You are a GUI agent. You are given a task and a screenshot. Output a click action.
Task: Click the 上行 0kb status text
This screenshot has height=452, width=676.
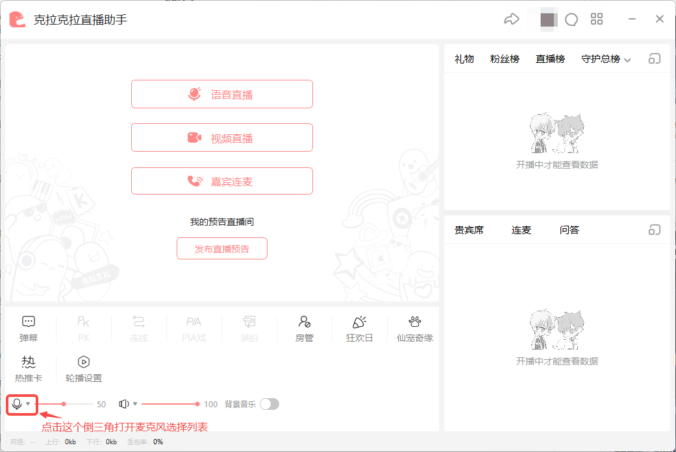(x=61, y=442)
